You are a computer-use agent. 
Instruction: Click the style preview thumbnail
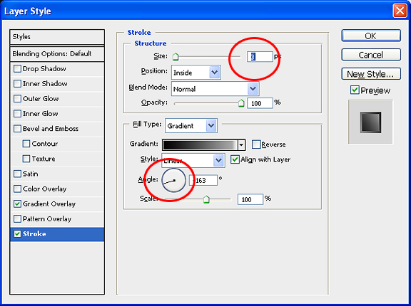pyautogui.click(x=370, y=122)
